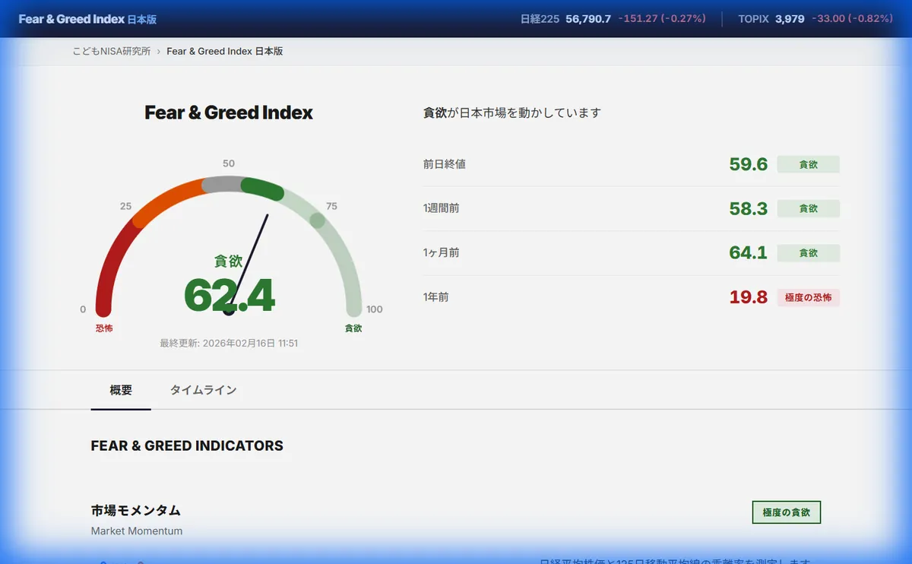Click the 市場モメンタム indicator title

pyautogui.click(x=136, y=510)
